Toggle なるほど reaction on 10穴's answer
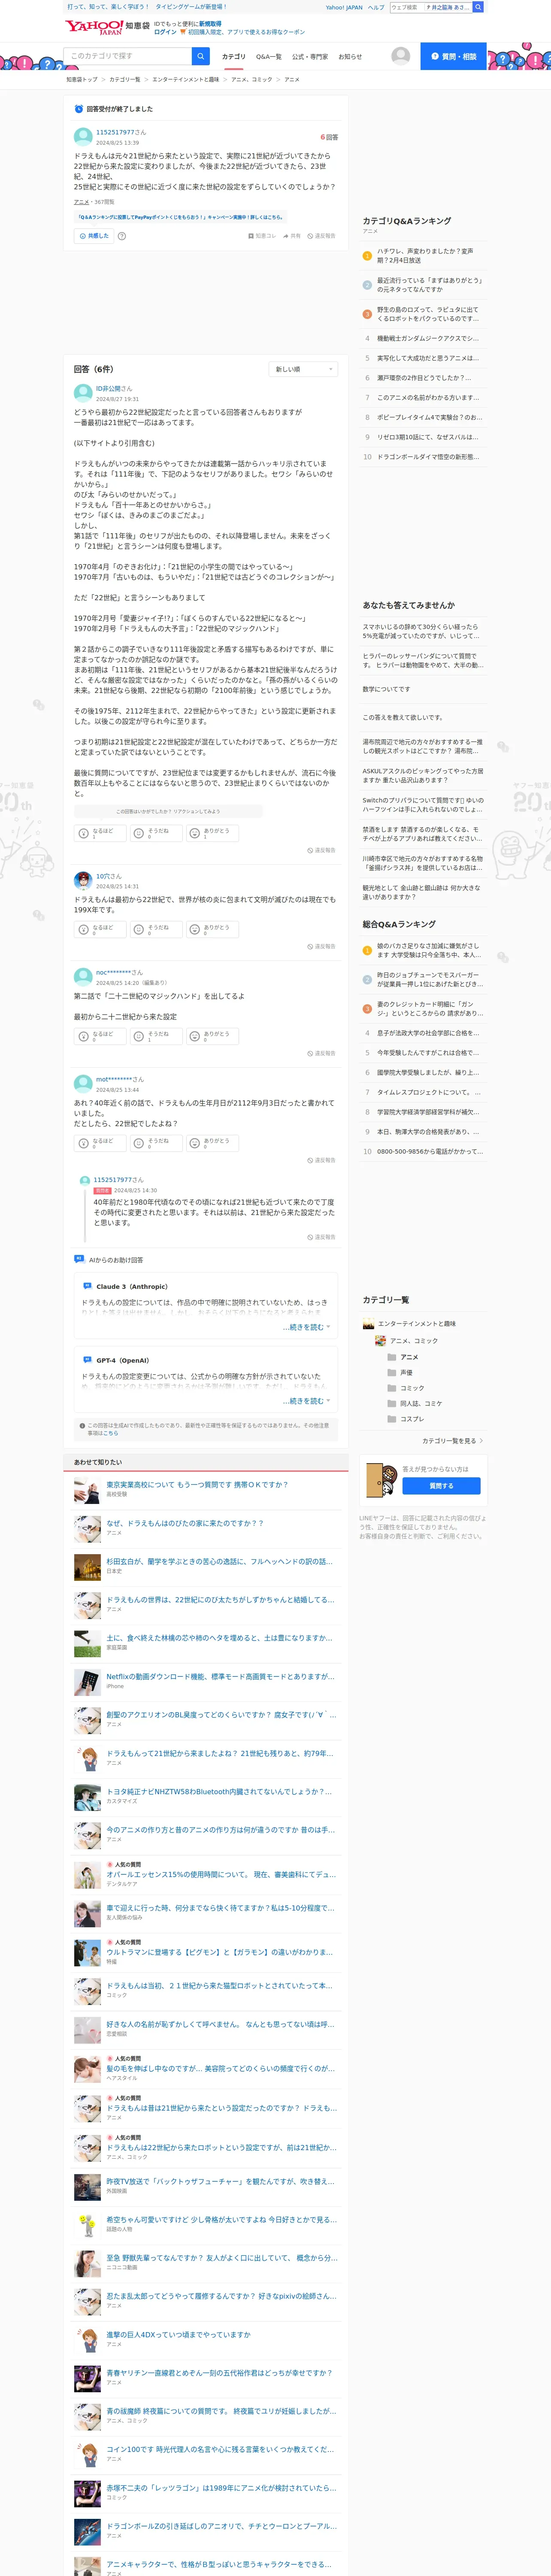The width and height of the screenshot is (551, 2576). click(101, 929)
